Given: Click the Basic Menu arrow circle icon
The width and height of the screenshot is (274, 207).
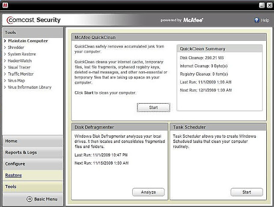Looking at the screenshot, I should (x=30, y=199).
